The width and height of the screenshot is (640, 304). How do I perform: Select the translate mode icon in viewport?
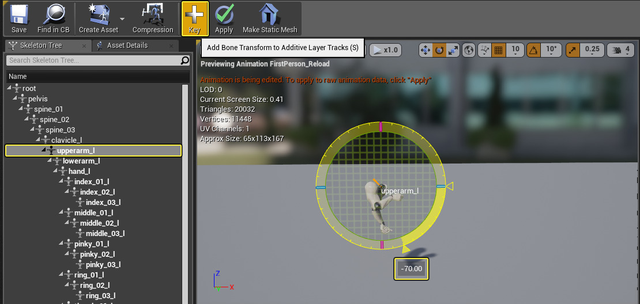[x=426, y=50]
